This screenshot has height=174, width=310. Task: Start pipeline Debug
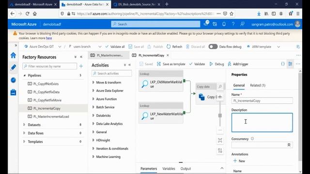(217, 64)
